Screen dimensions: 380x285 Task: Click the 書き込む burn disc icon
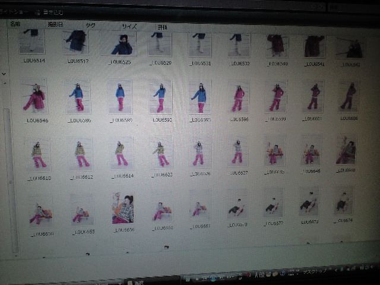click(37, 12)
